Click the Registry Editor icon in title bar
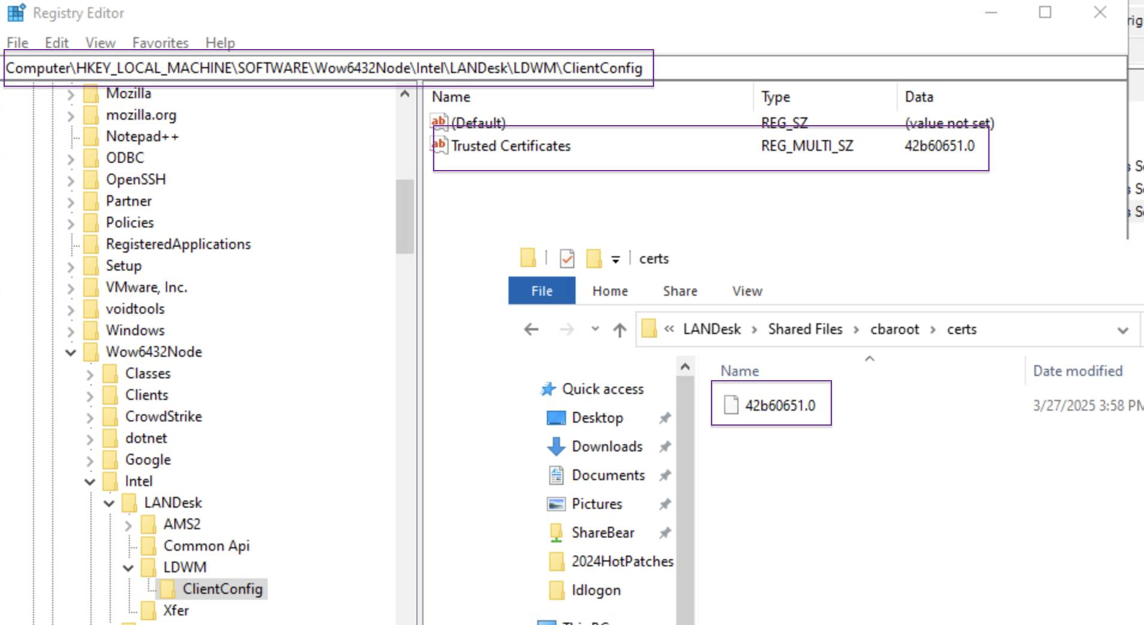Viewport: 1144px width, 625px height. click(15, 12)
